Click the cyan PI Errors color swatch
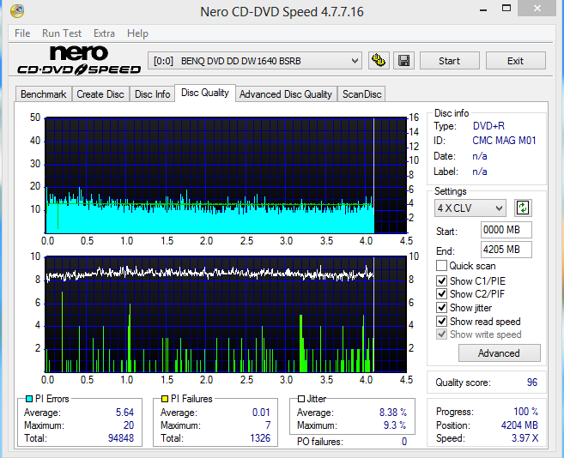 pos(29,398)
